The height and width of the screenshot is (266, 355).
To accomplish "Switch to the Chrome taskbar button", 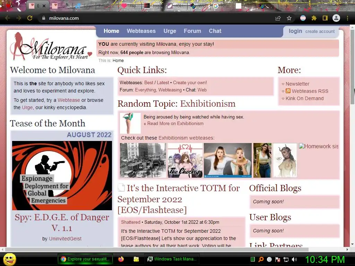I will (x=85, y=259).
